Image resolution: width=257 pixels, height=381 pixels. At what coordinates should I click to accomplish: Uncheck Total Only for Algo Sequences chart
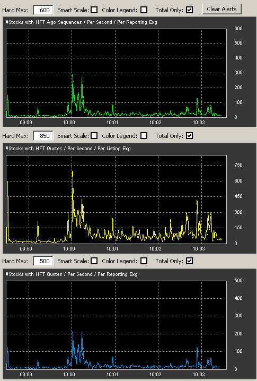coord(190,10)
